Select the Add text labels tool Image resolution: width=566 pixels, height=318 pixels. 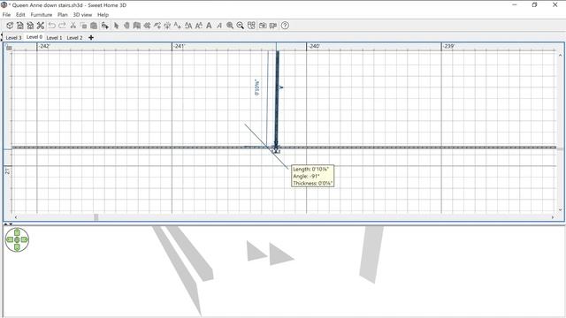177,26
